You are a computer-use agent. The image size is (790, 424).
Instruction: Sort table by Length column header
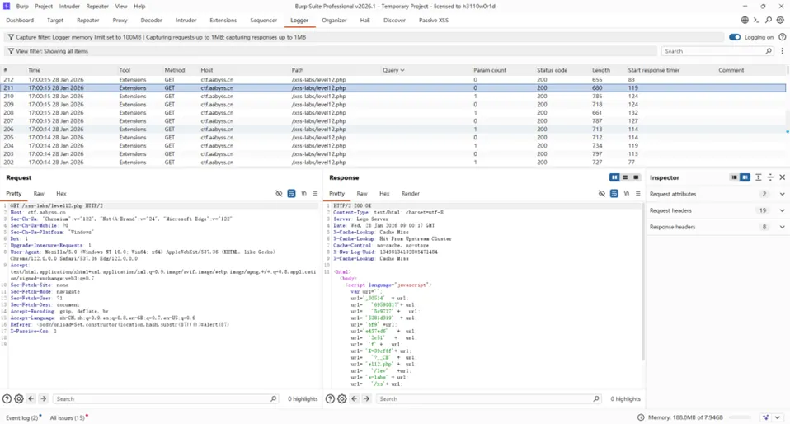tap(600, 71)
